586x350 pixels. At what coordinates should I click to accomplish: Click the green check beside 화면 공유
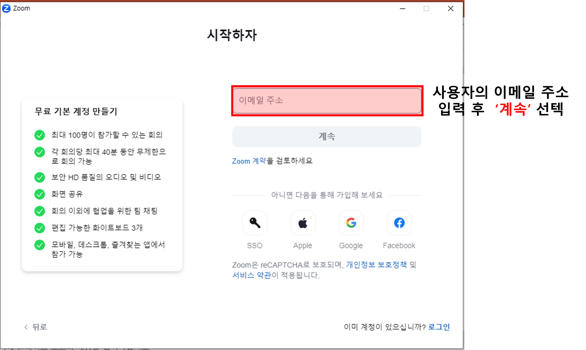[x=40, y=194]
